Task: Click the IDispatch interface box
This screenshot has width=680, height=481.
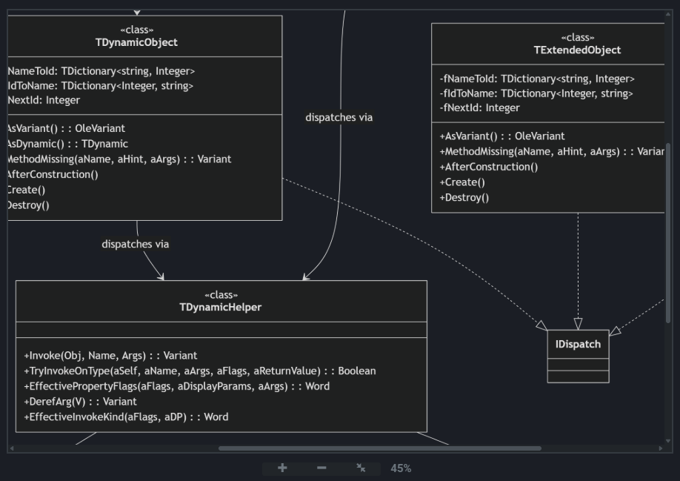Action: click(x=578, y=356)
